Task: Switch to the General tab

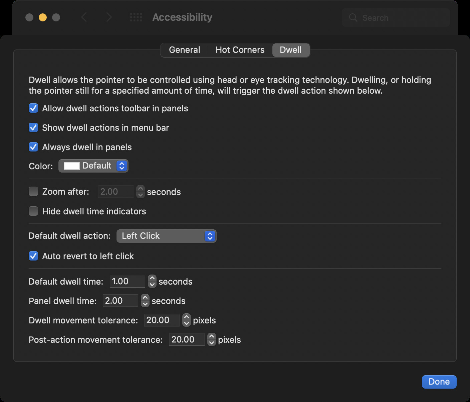Action: (184, 50)
